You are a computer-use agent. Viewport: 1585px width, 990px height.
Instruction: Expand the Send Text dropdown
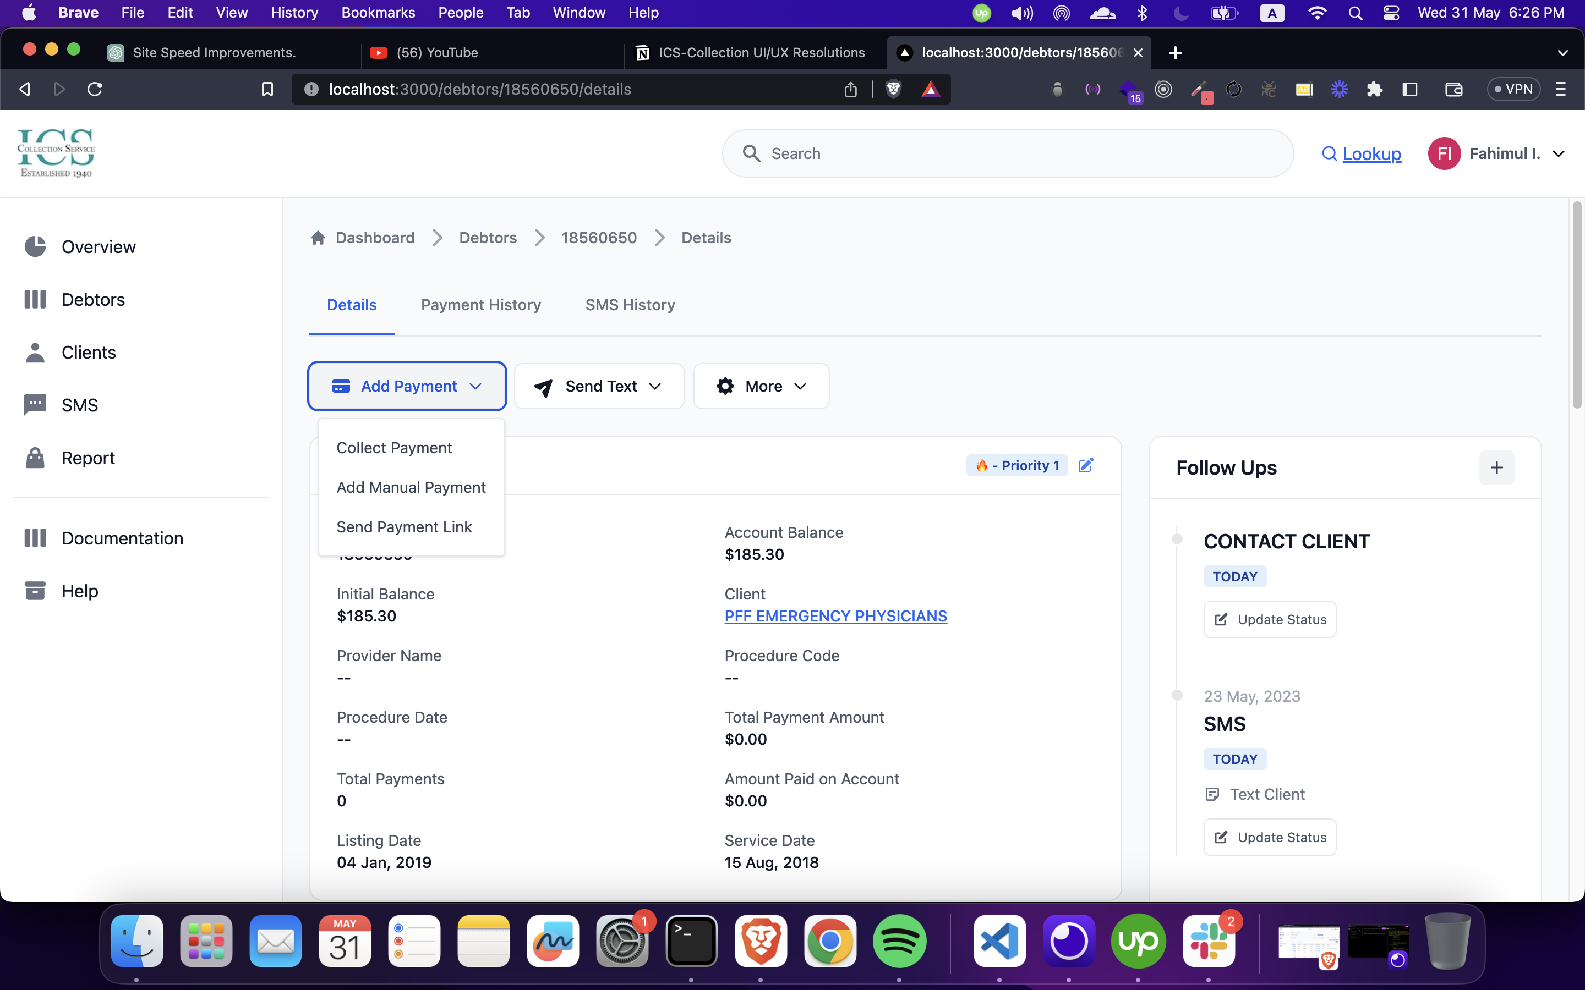click(599, 386)
